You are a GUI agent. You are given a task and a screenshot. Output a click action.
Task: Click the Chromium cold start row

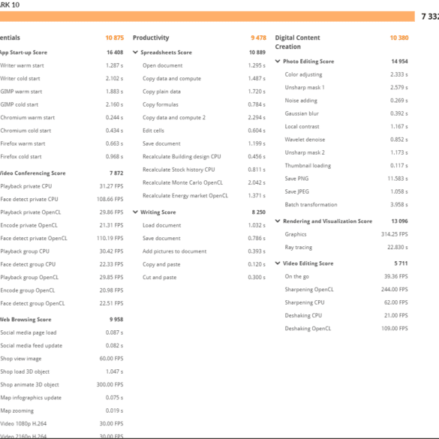pyautogui.click(x=62, y=131)
